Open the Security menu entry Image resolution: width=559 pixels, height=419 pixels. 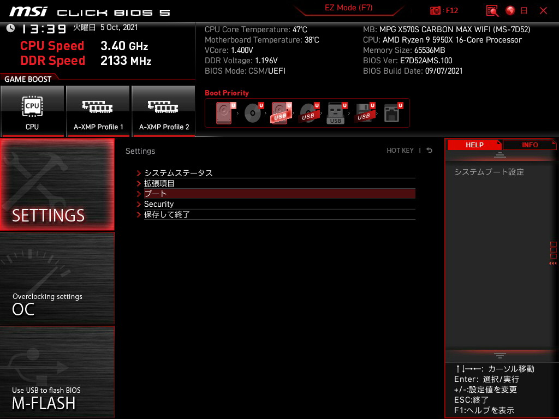[279, 204]
